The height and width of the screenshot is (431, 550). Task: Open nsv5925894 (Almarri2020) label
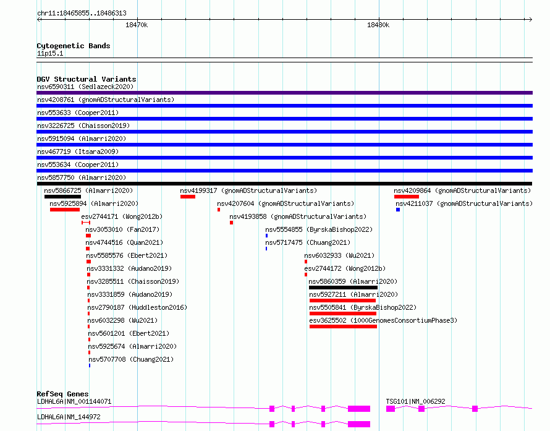tap(94, 203)
